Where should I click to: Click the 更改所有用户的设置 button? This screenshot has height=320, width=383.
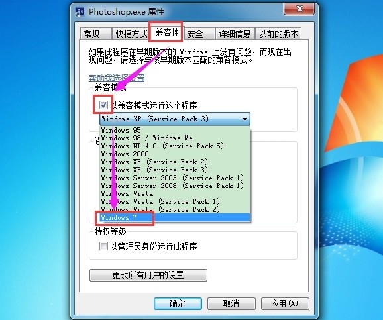point(148,276)
